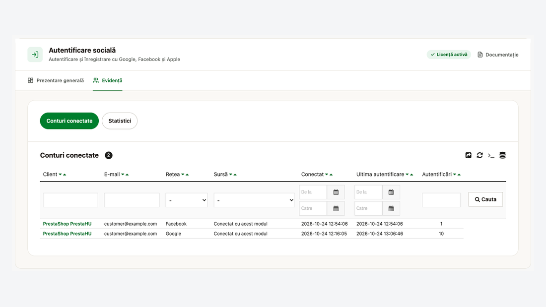
Task: Click the E-mail filter input
Action: (x=132, y=200)
